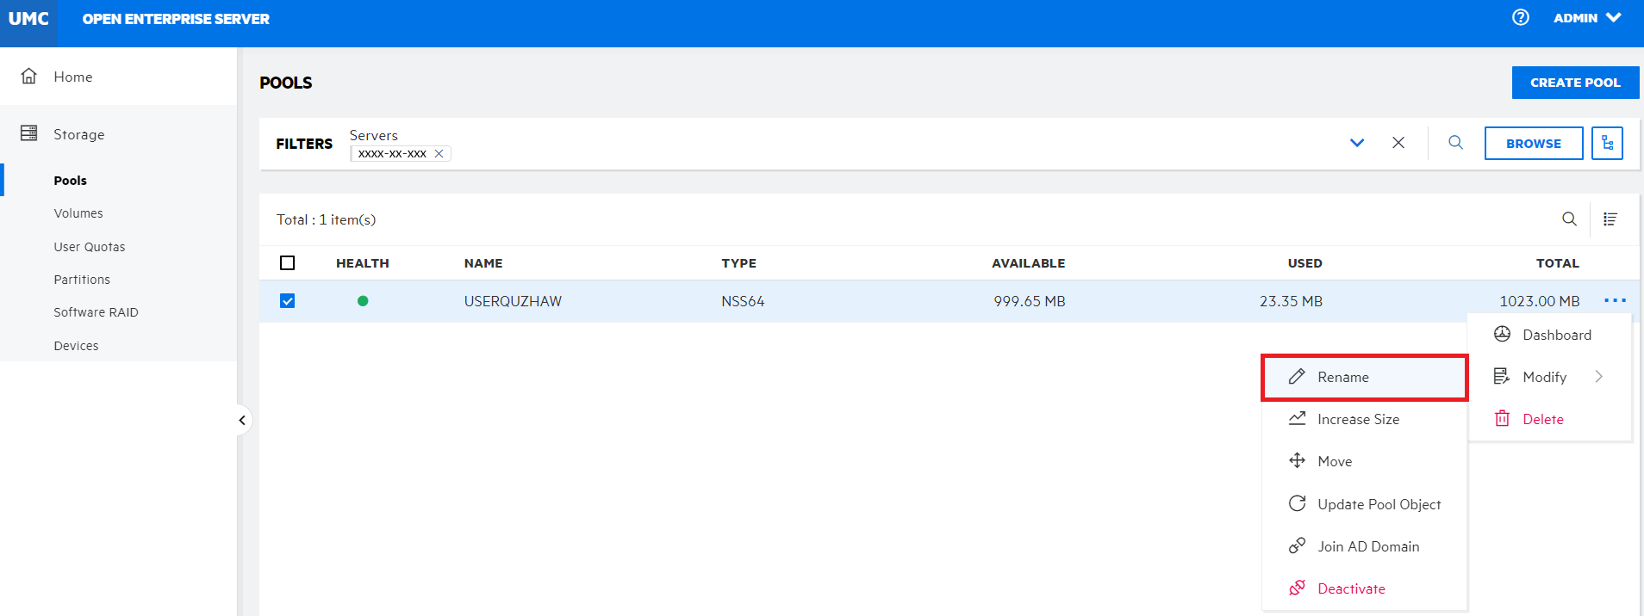Clear all filters with the X icon

[x=1398, y=143]
